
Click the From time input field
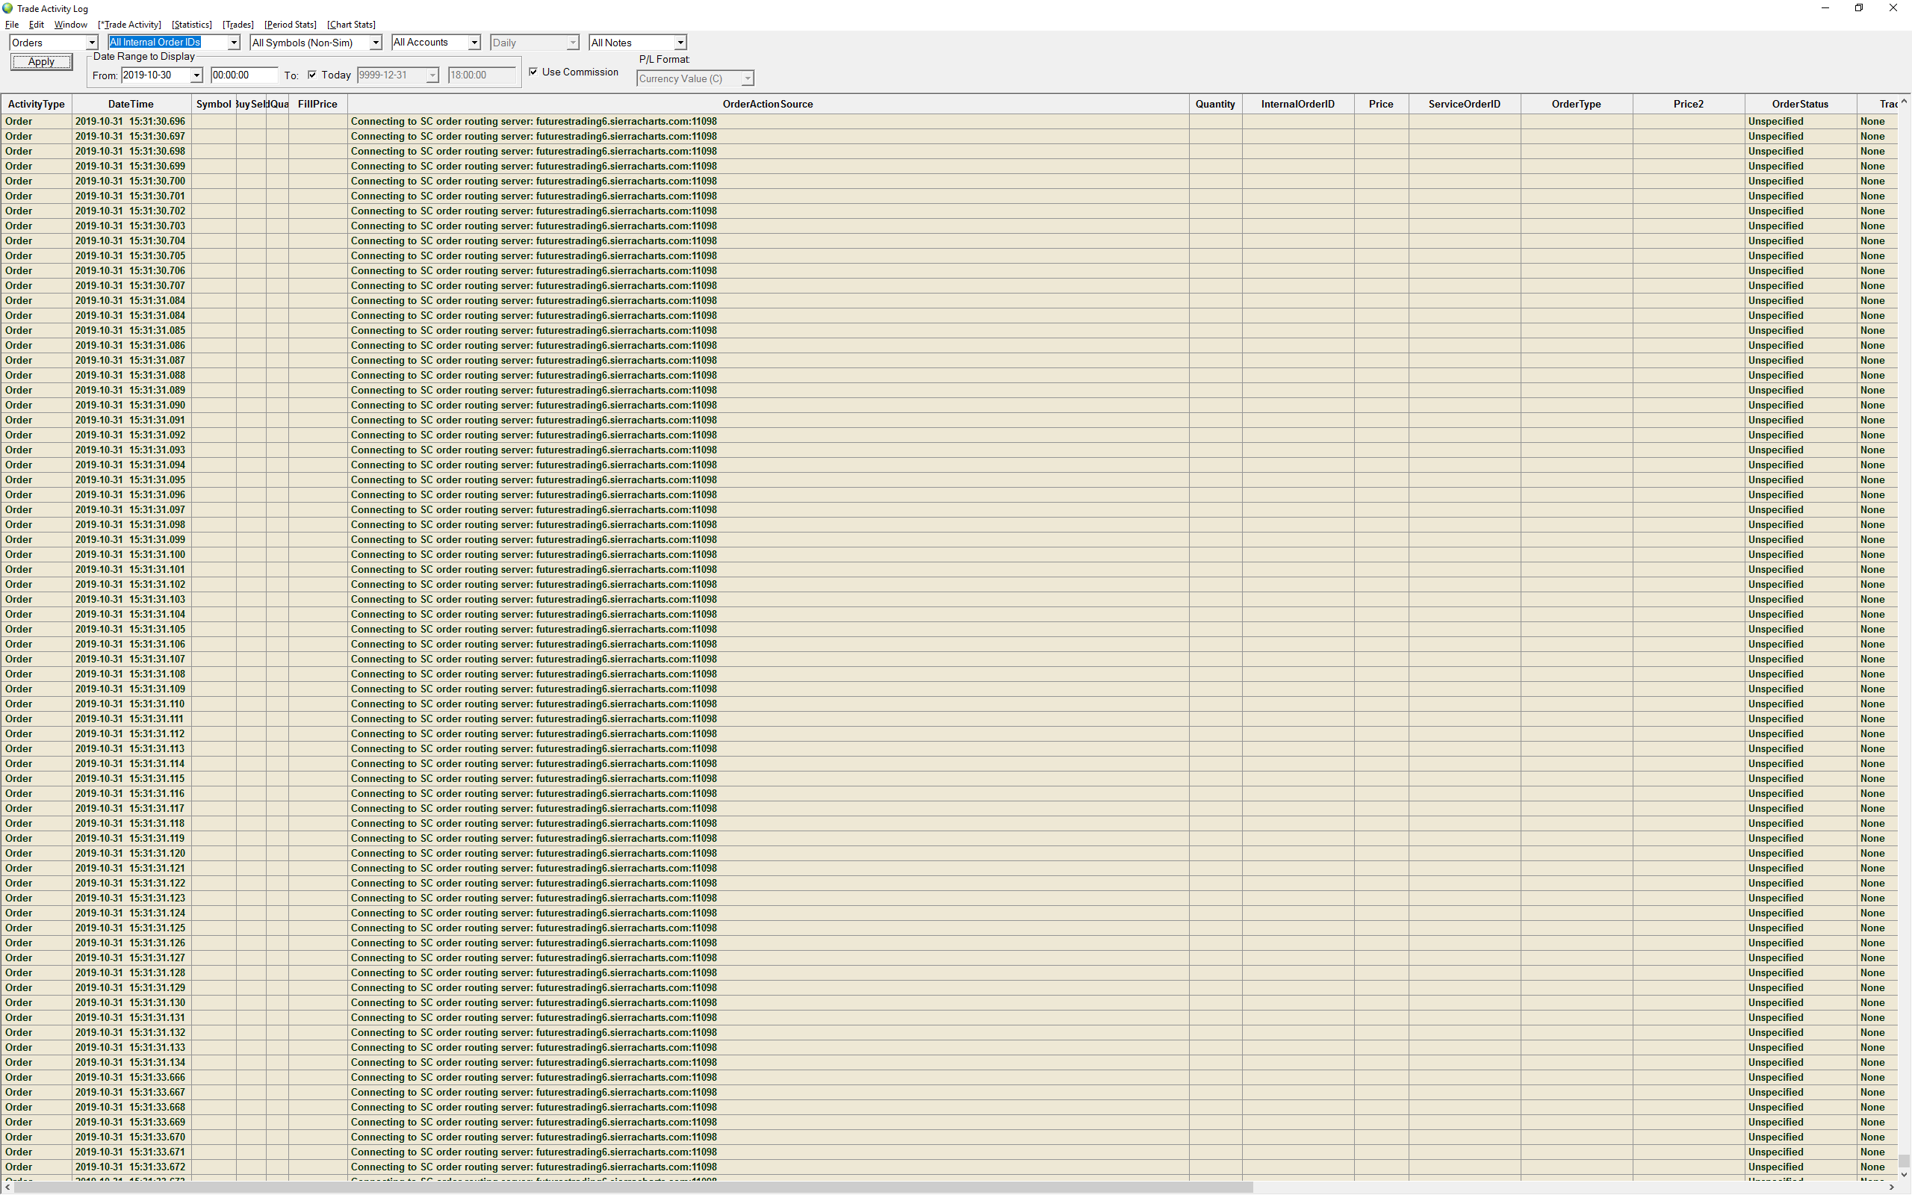click(x=243, y=75)
